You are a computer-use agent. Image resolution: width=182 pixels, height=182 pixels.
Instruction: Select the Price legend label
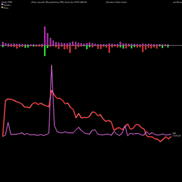pos(6,8)
